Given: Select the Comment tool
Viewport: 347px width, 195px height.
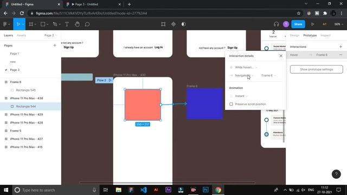Looking at the screenshot, I should coord(87,24).
